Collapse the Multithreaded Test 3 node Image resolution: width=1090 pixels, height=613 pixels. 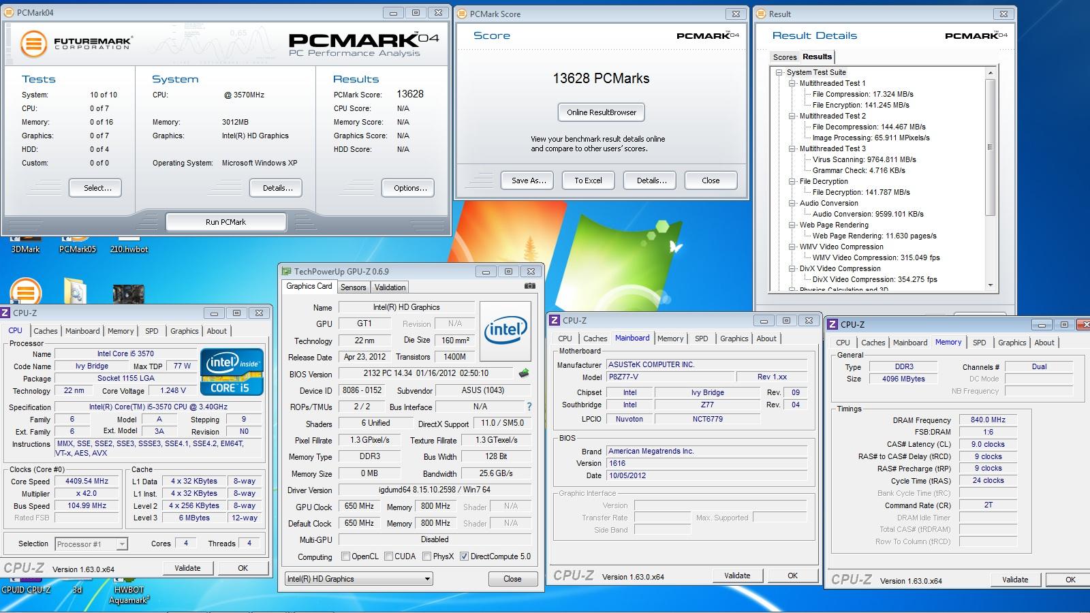tap(792, 148)
